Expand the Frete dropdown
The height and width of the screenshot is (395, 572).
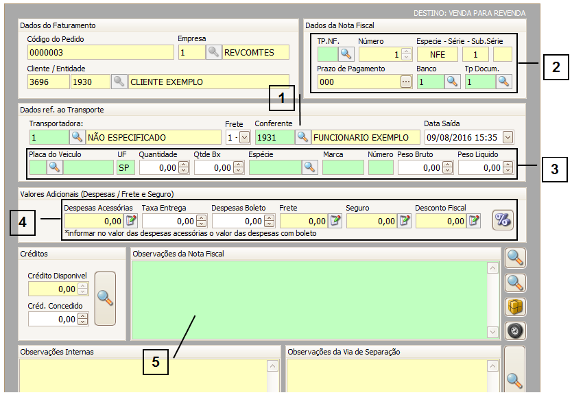tap(245, 137)
